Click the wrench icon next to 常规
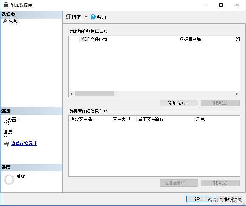Screen dimensions: 246x206 (5, 21)
